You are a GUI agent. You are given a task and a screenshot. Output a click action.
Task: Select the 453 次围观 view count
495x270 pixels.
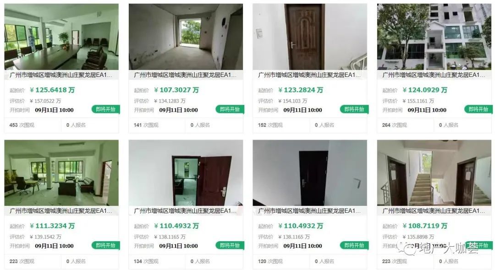pyautogui.click(x=22, y=125)
